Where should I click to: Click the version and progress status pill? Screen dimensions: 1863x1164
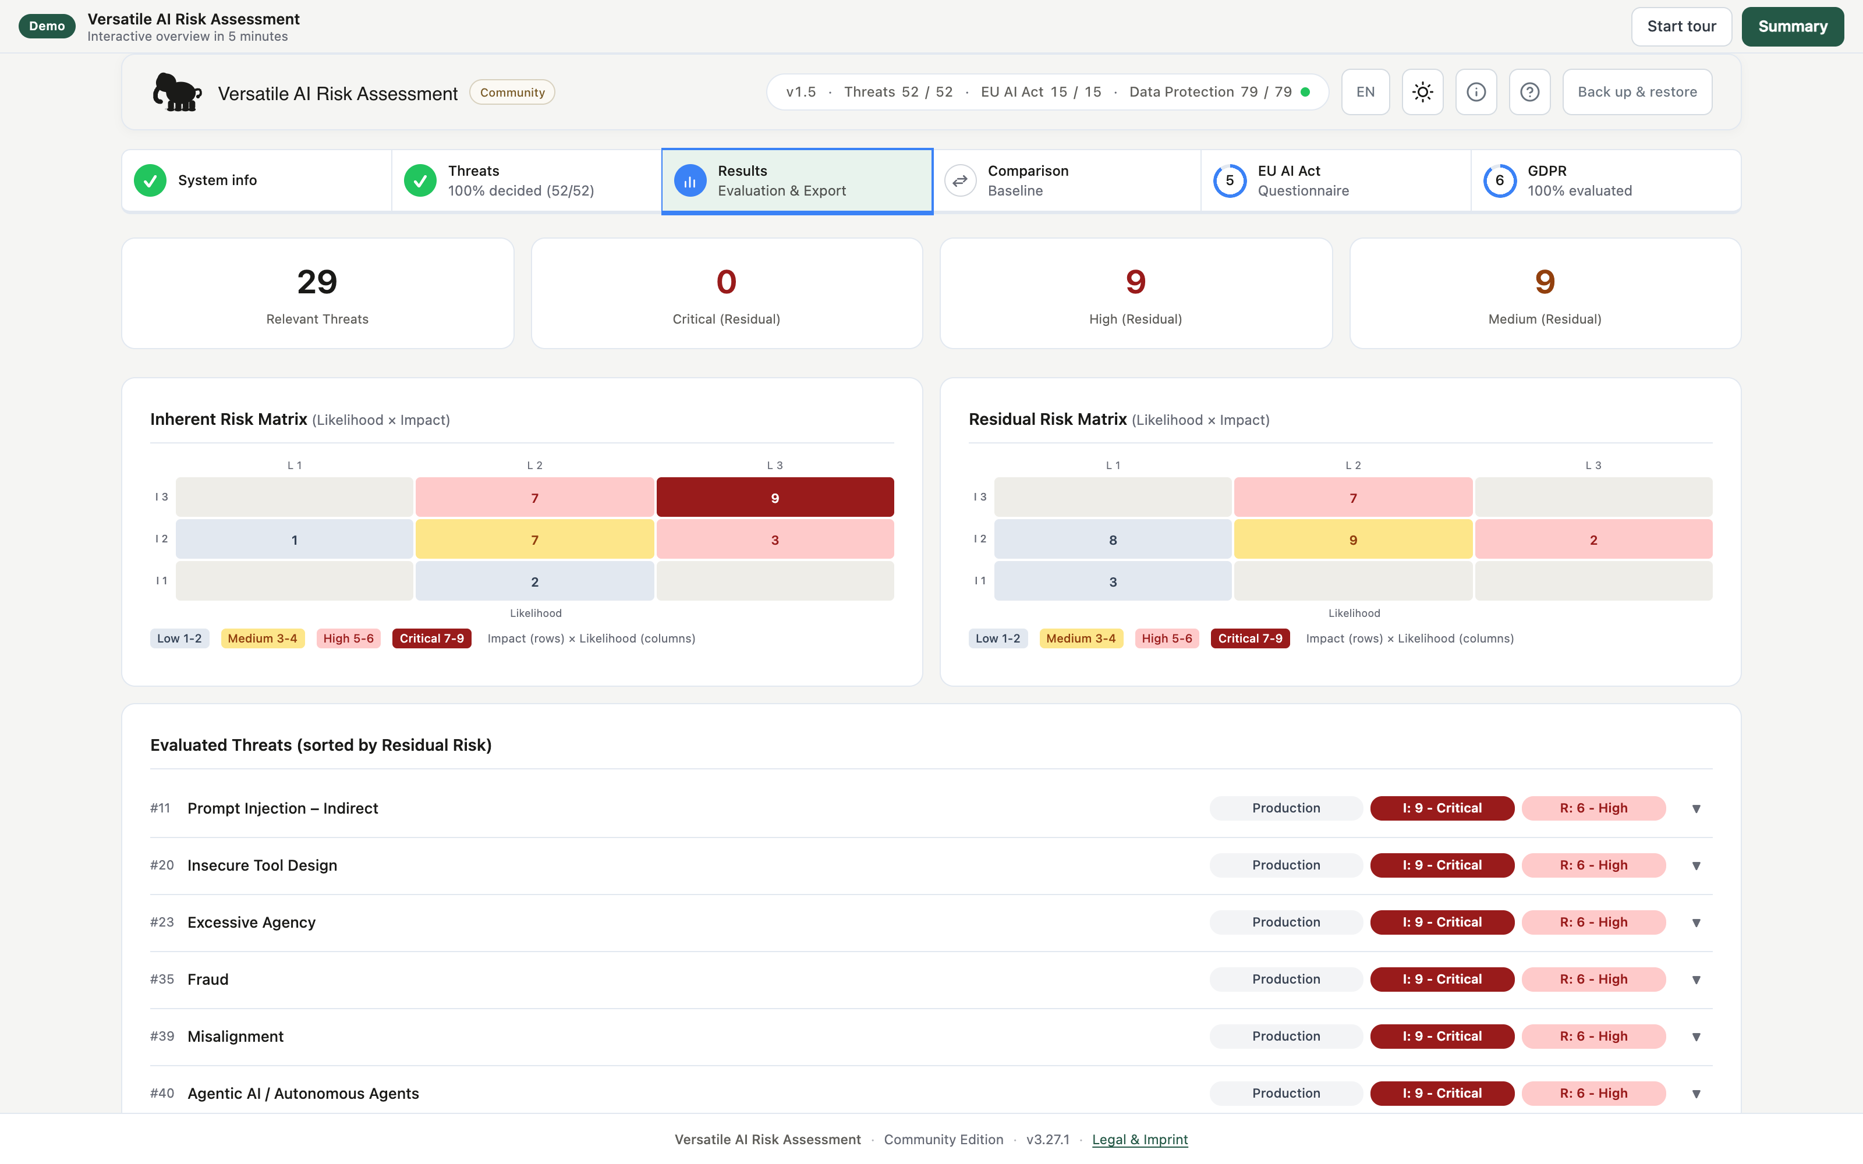[1047, 93]
